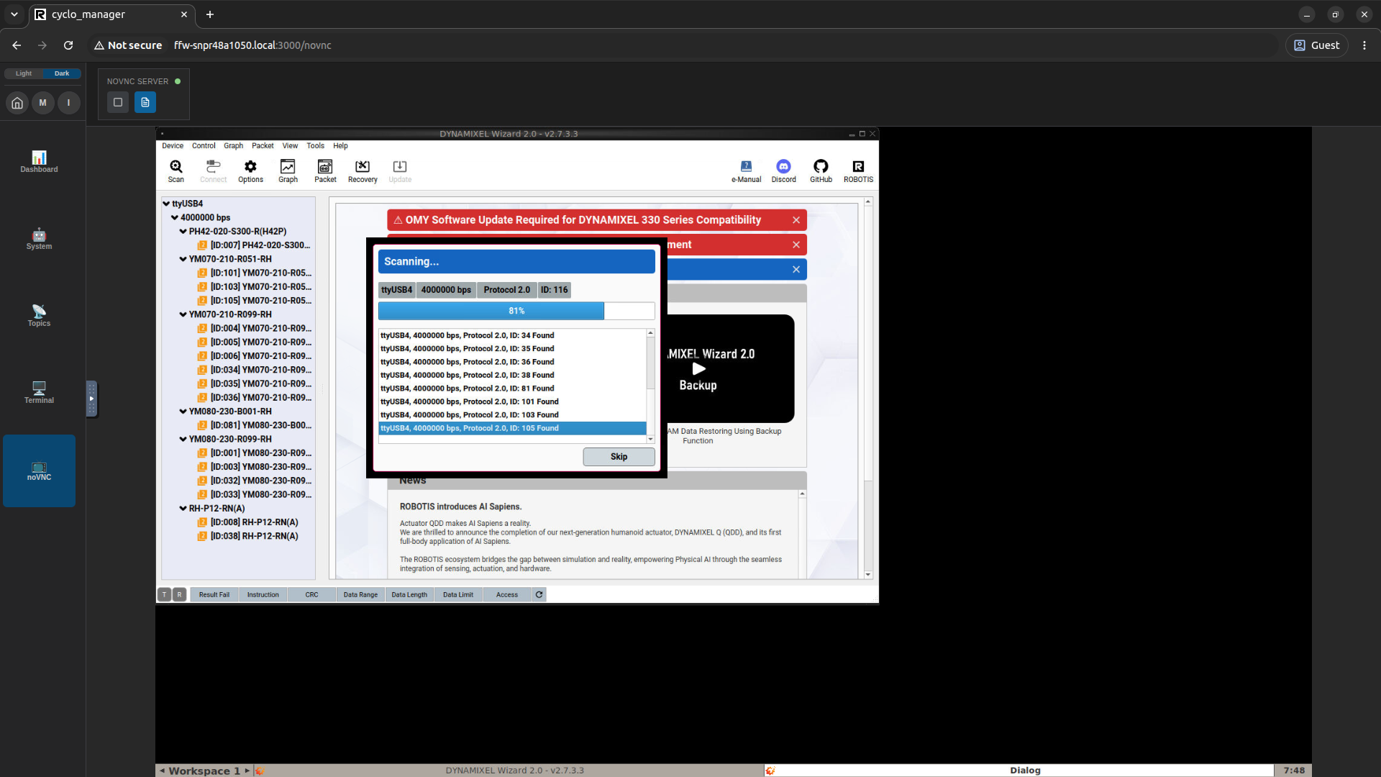The image size is (1381, 777).
Task: Open the Device menu
Action: click(x=173, y=145)
